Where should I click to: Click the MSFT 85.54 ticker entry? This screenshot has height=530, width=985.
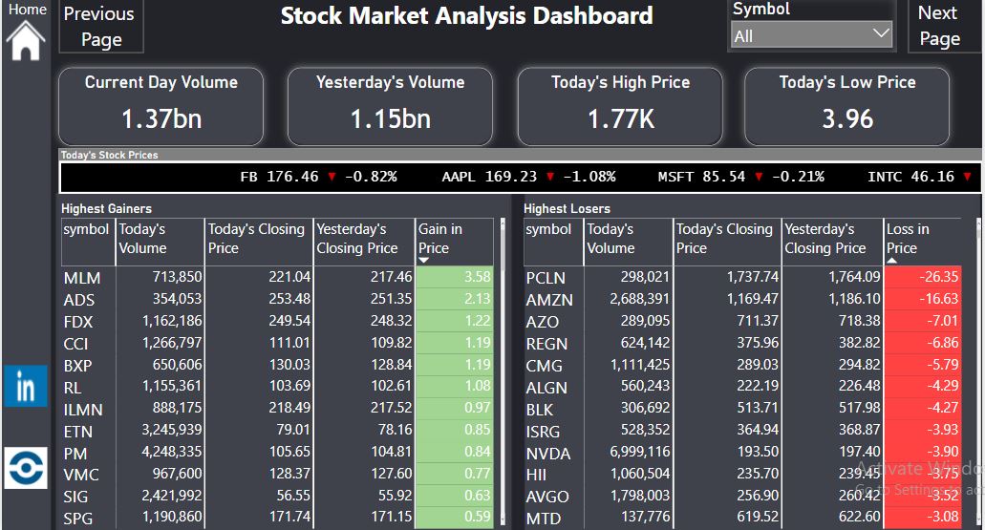[740, 177]
